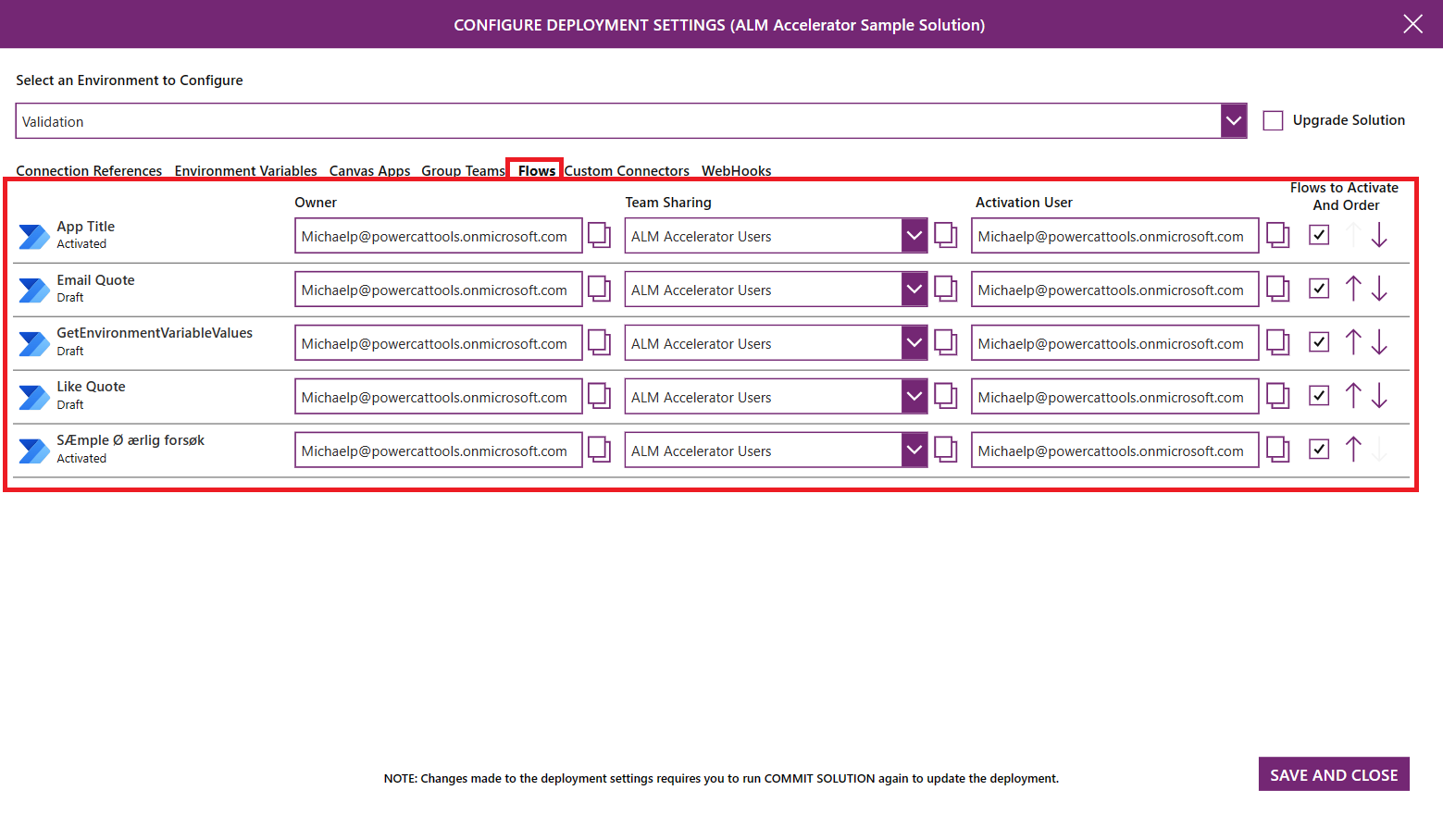Move GetEnvironmentVariableValues flow up
This screenshot has width=1443, height=815.
pos(1353,342)
